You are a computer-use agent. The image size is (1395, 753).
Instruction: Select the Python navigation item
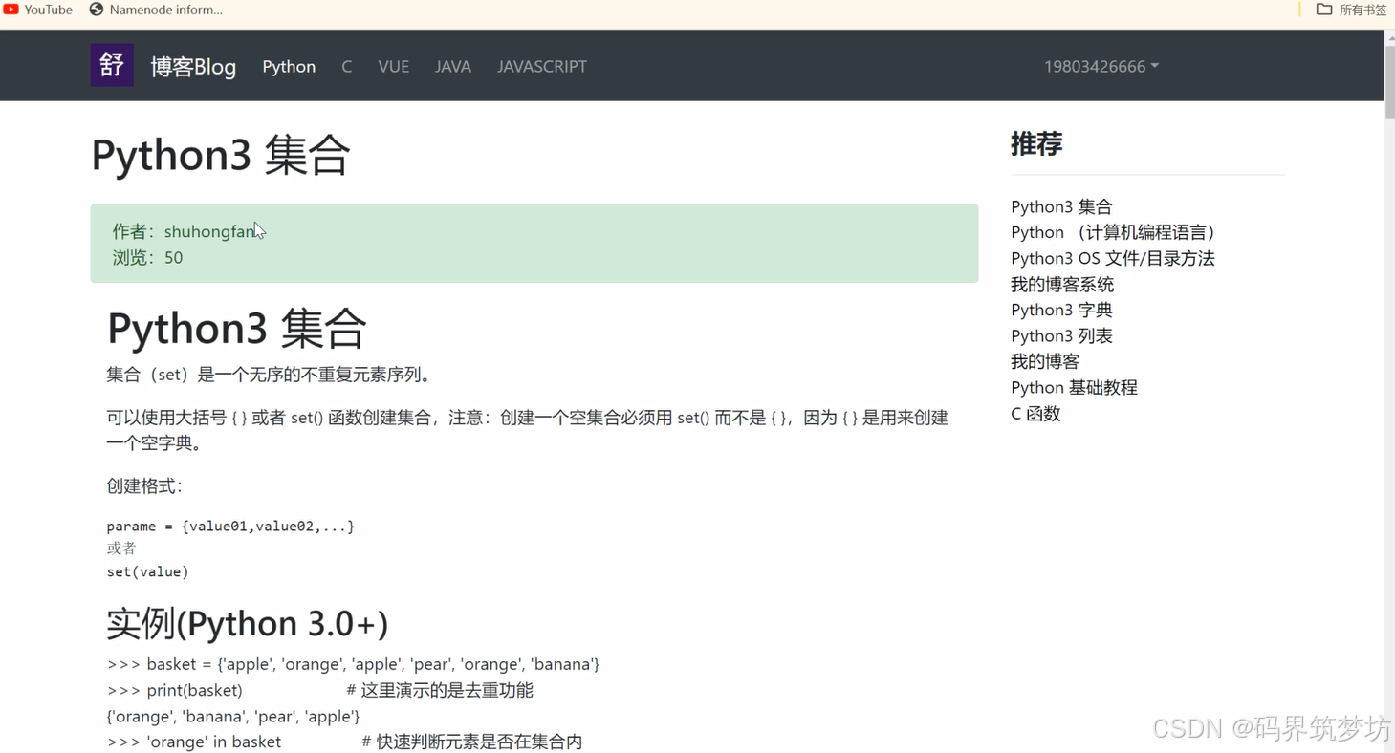point(289,66)
